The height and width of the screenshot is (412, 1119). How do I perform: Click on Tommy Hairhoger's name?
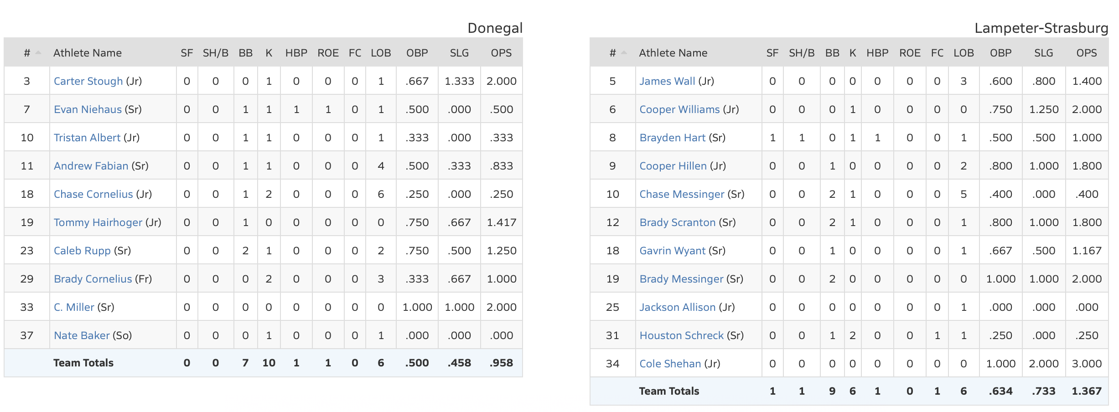pos(98,222)
